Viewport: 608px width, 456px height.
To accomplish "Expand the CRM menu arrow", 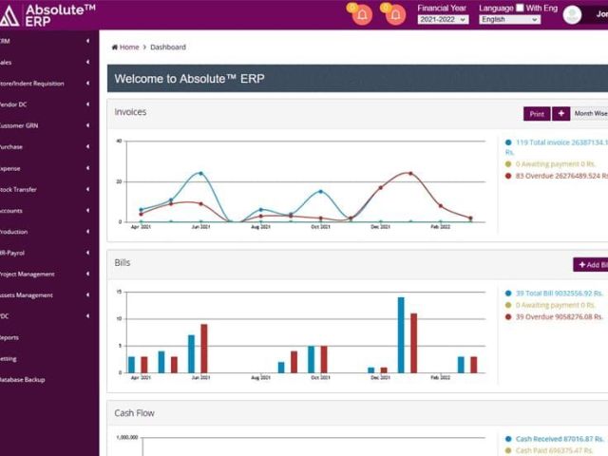I will click(87, 41).
